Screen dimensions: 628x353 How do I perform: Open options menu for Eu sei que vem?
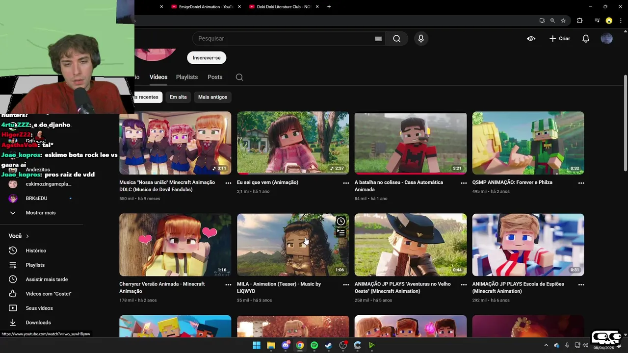pyautogui.click(x=346, y=183)
